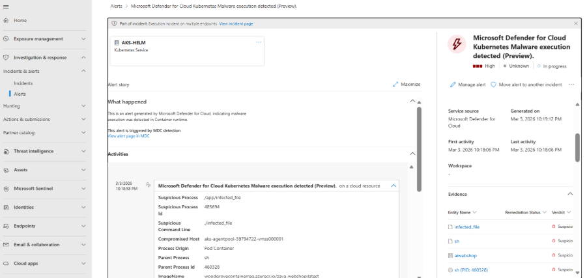
Task: Click the Move alert shield icon
Action: click(x=493, y=85)
